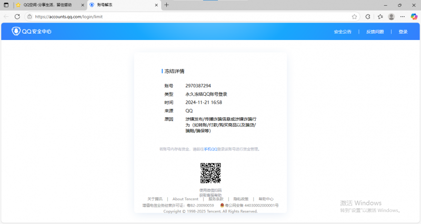This screenshot has height=224, width=421.
Task: Open 反馈问题 in the header
Action: click(x=375, y=32)
